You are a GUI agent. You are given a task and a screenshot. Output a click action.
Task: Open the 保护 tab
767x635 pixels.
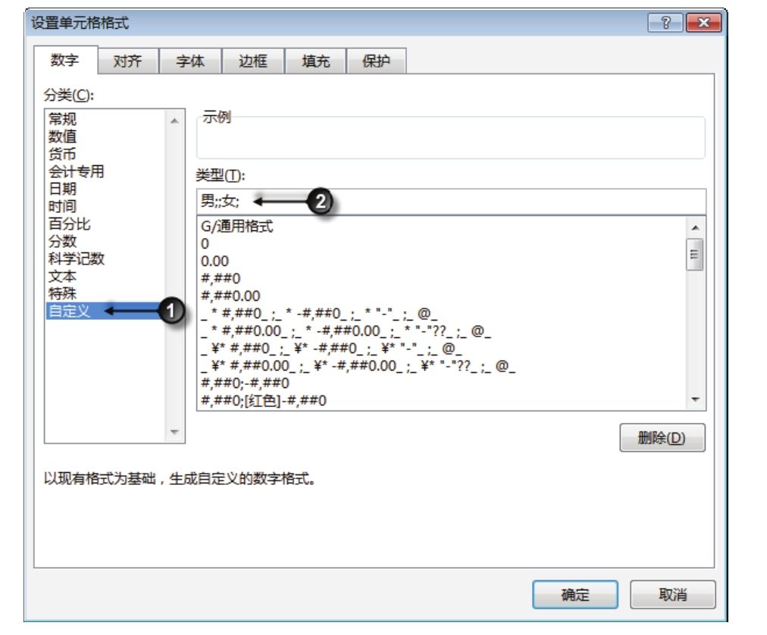377,62
